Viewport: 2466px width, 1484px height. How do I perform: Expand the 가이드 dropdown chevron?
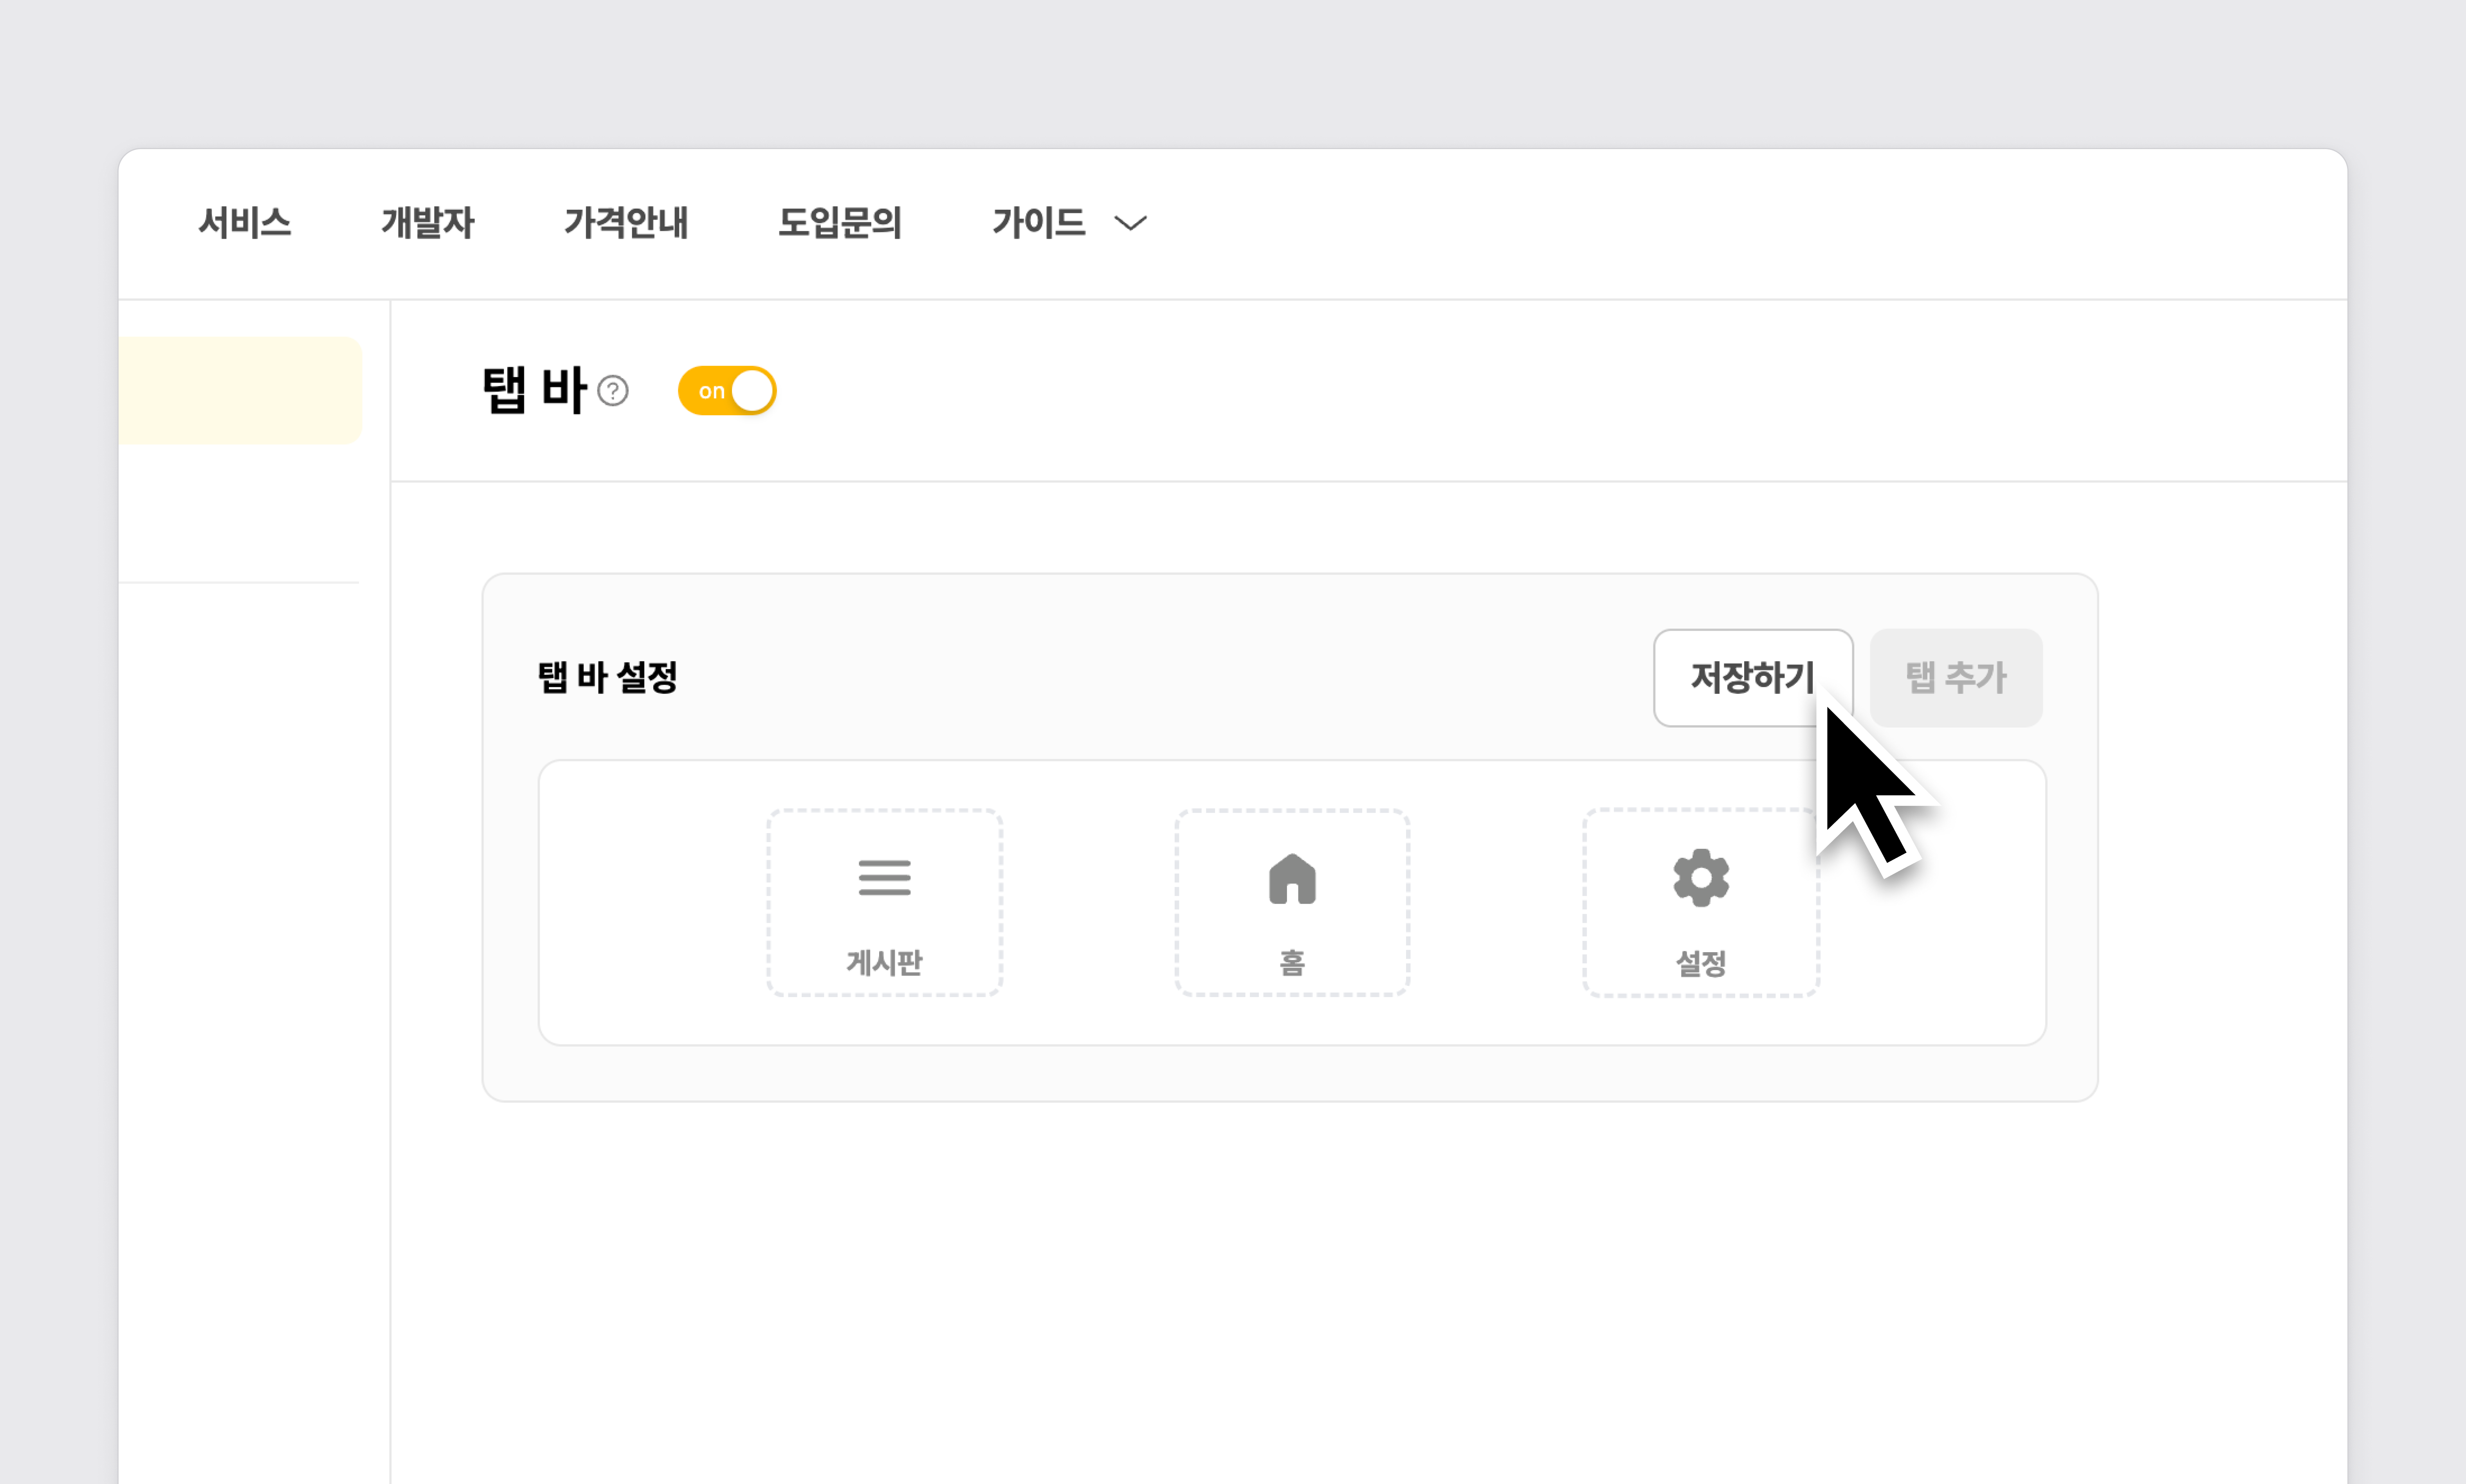point(1130,223)
